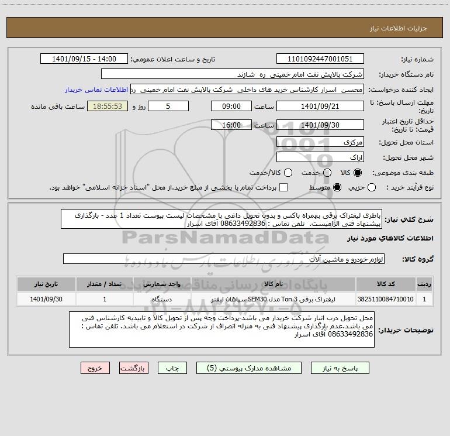The width and height of the screenshot is (450, 436).
Task: Choose جزیی purchase process type
Action: tap(371, 188)
